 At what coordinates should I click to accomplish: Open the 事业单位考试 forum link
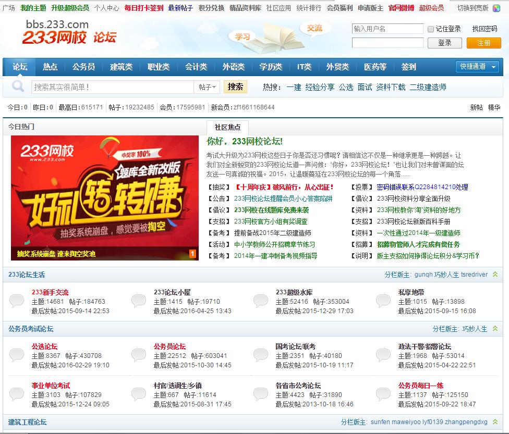pyautogui.click(x=51, y=386)
